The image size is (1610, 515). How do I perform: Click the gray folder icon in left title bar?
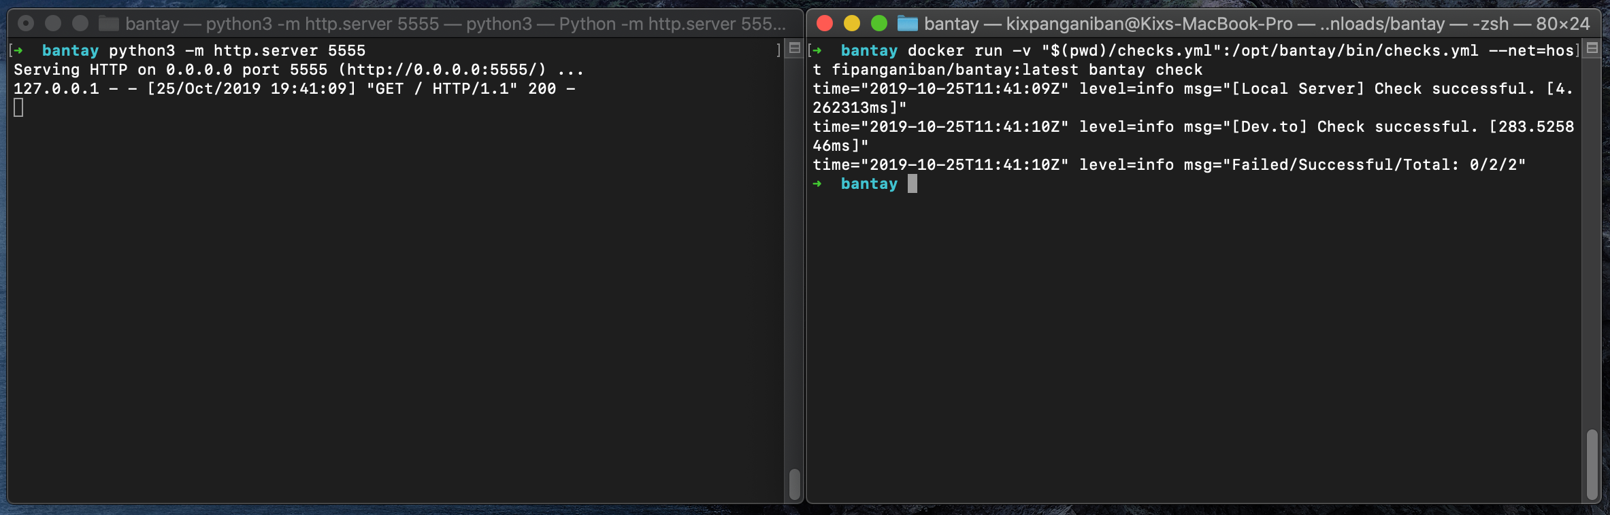point(108,24)
